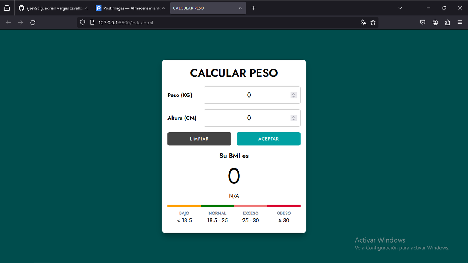This screenshot has height=263, width=468.
Task: Click the orange BAJO segment of the BMI scale
Action: coord(184,206)
